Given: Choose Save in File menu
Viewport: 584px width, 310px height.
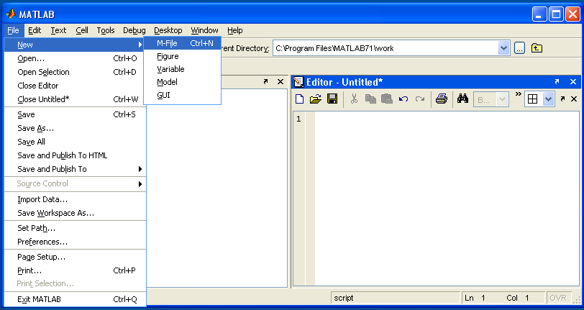Looking at the screenshot, I should (x=75, y=114).
